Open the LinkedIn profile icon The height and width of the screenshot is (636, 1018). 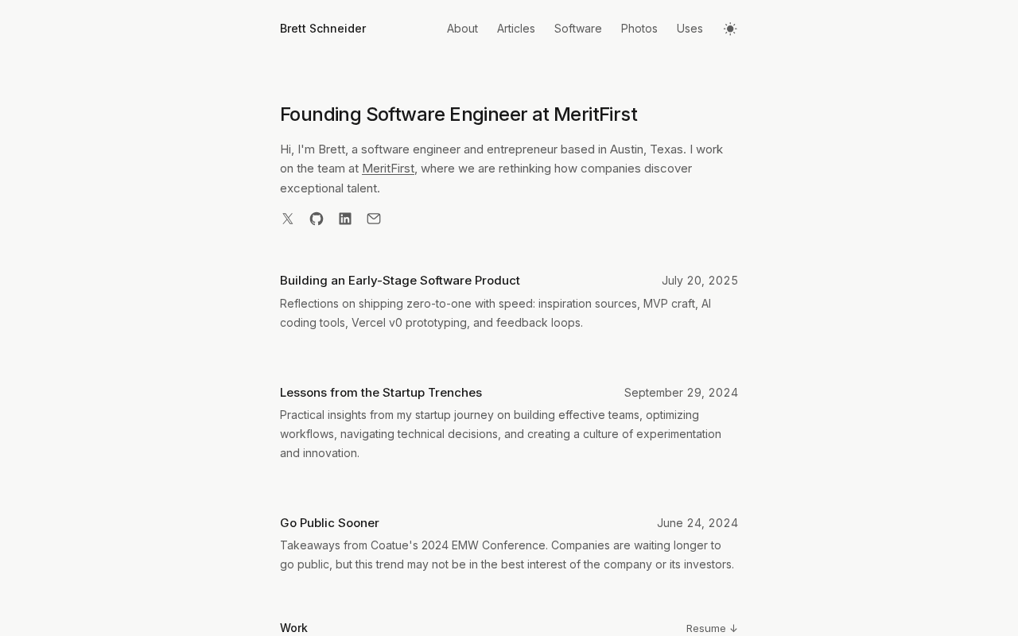(345, 219)
